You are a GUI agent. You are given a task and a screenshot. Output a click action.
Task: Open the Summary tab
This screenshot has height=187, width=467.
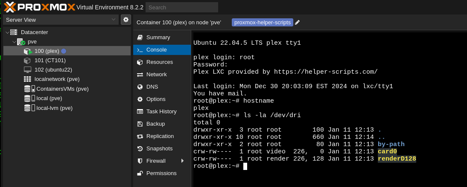(x=158, y=37)
